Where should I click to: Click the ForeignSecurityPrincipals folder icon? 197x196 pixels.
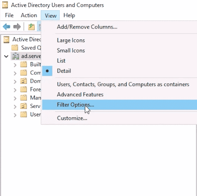23,89
